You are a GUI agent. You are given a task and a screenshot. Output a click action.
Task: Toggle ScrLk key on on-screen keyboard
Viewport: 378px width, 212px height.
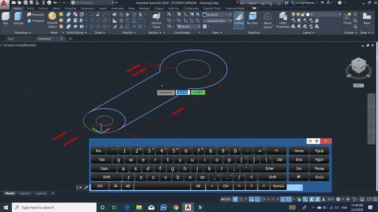(319, 177)
